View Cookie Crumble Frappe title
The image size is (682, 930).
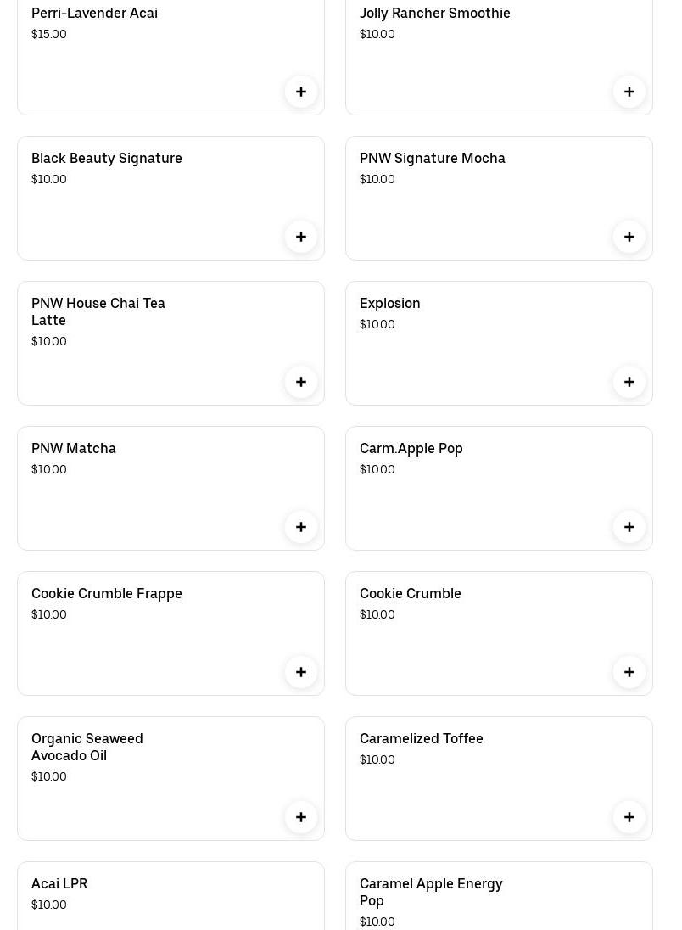coord(107,594)
